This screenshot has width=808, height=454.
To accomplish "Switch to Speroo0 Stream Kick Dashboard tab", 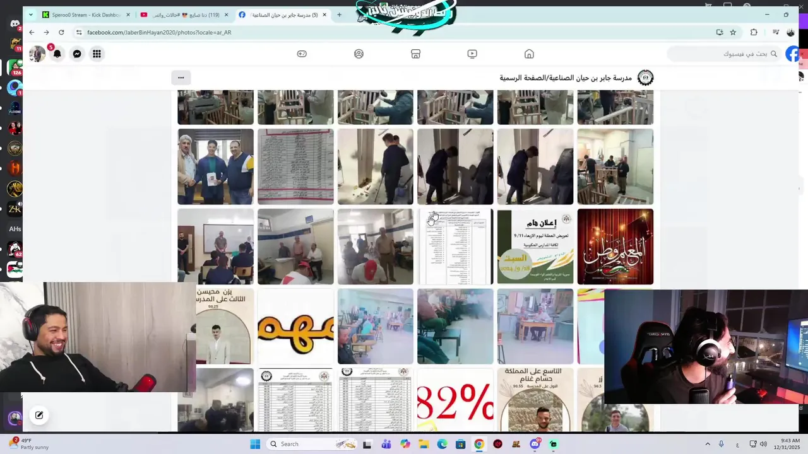I will (x=86, y=15).
